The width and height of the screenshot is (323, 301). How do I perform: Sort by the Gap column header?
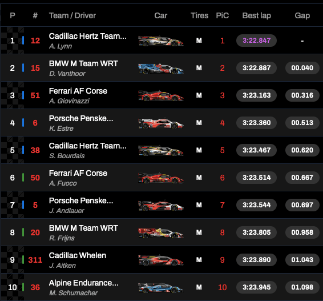pos(302,15)
